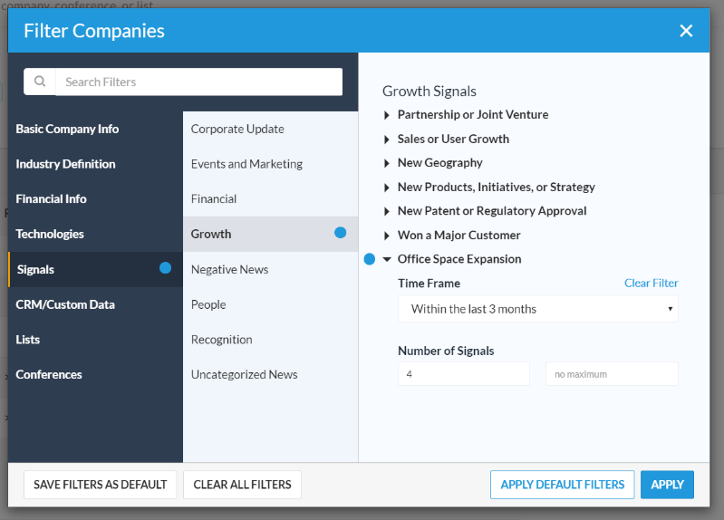Click the Search Filters input field
Viewport: 724px width, 520px height.
click(198, 82)
